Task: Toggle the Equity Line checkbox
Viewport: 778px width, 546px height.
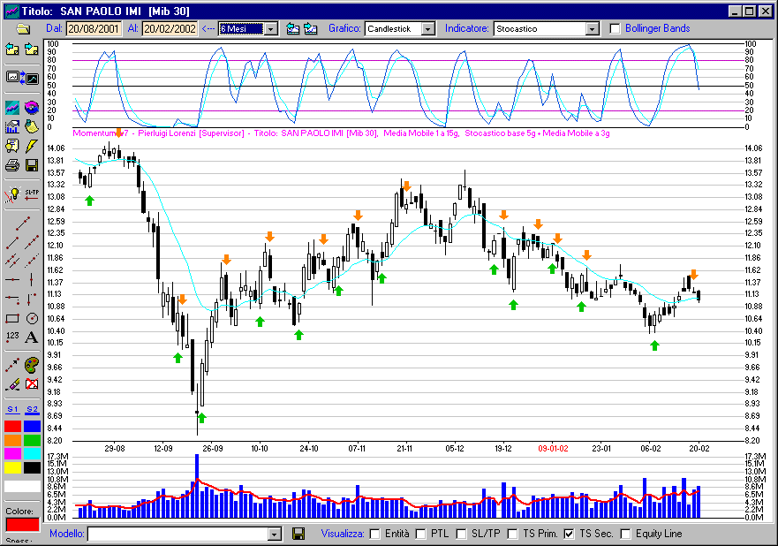Action: pos(626,534)
